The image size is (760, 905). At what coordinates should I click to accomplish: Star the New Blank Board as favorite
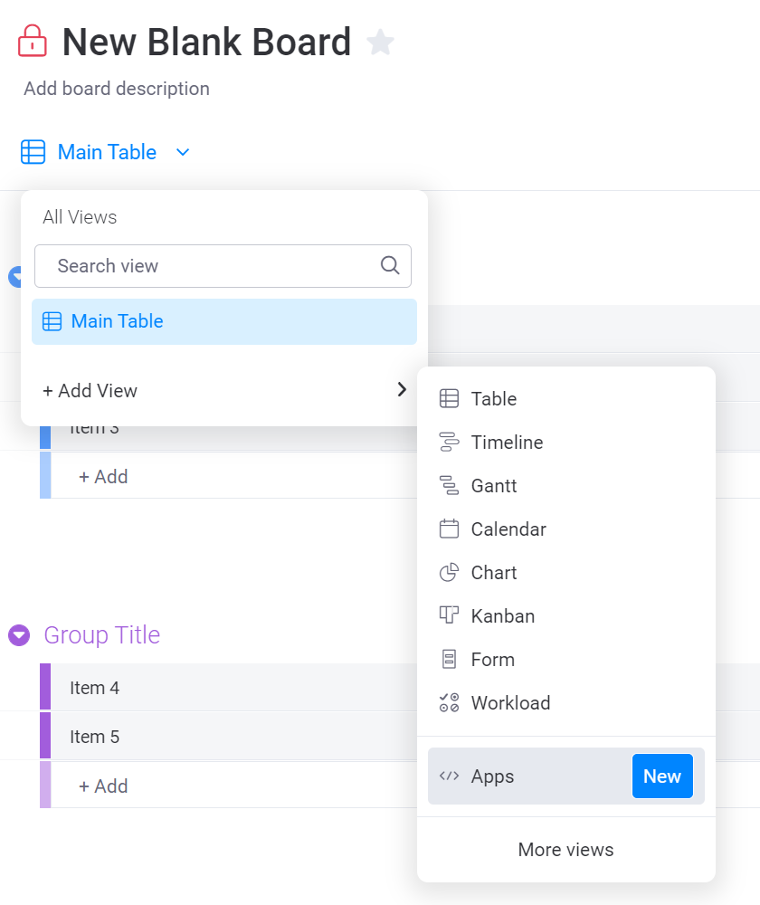point(381,42)
